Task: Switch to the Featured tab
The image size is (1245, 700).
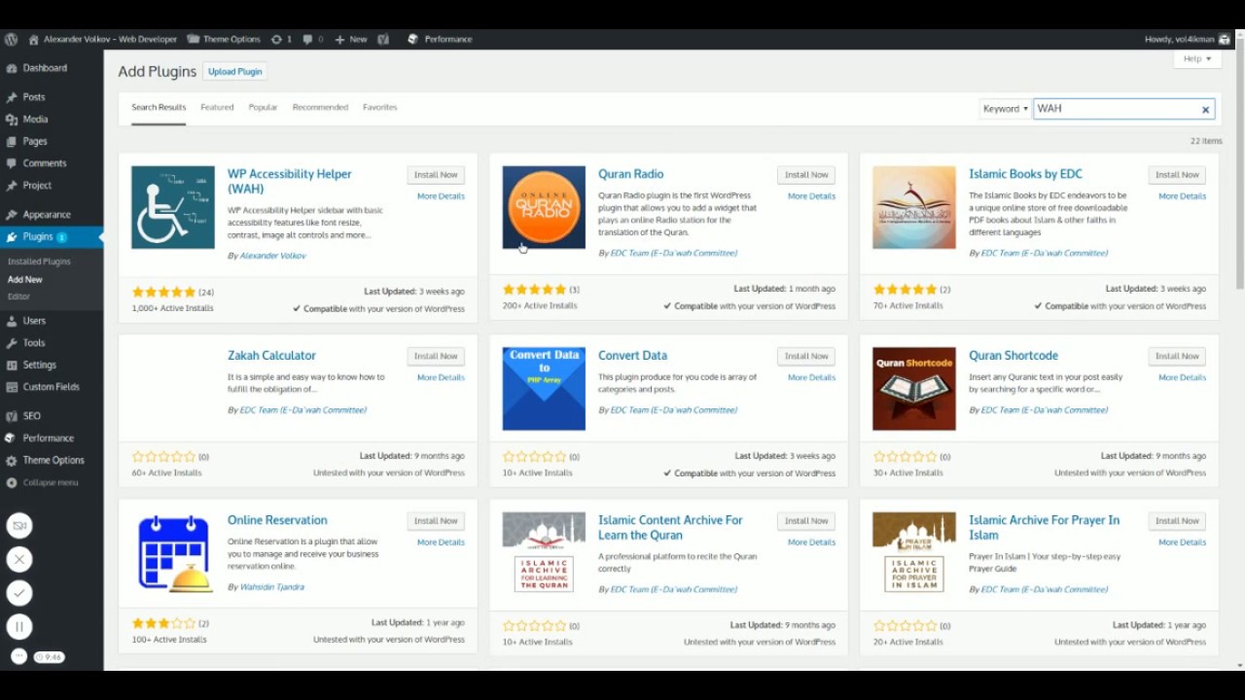Action: point(217,107)
